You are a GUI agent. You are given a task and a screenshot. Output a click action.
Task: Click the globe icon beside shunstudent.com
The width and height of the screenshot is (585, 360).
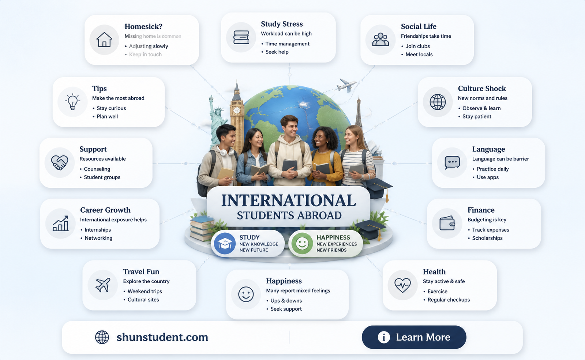pos(102,337)
